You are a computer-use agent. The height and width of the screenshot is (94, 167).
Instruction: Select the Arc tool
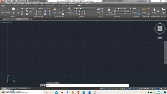pyautogui.click(x=19, y=10)
